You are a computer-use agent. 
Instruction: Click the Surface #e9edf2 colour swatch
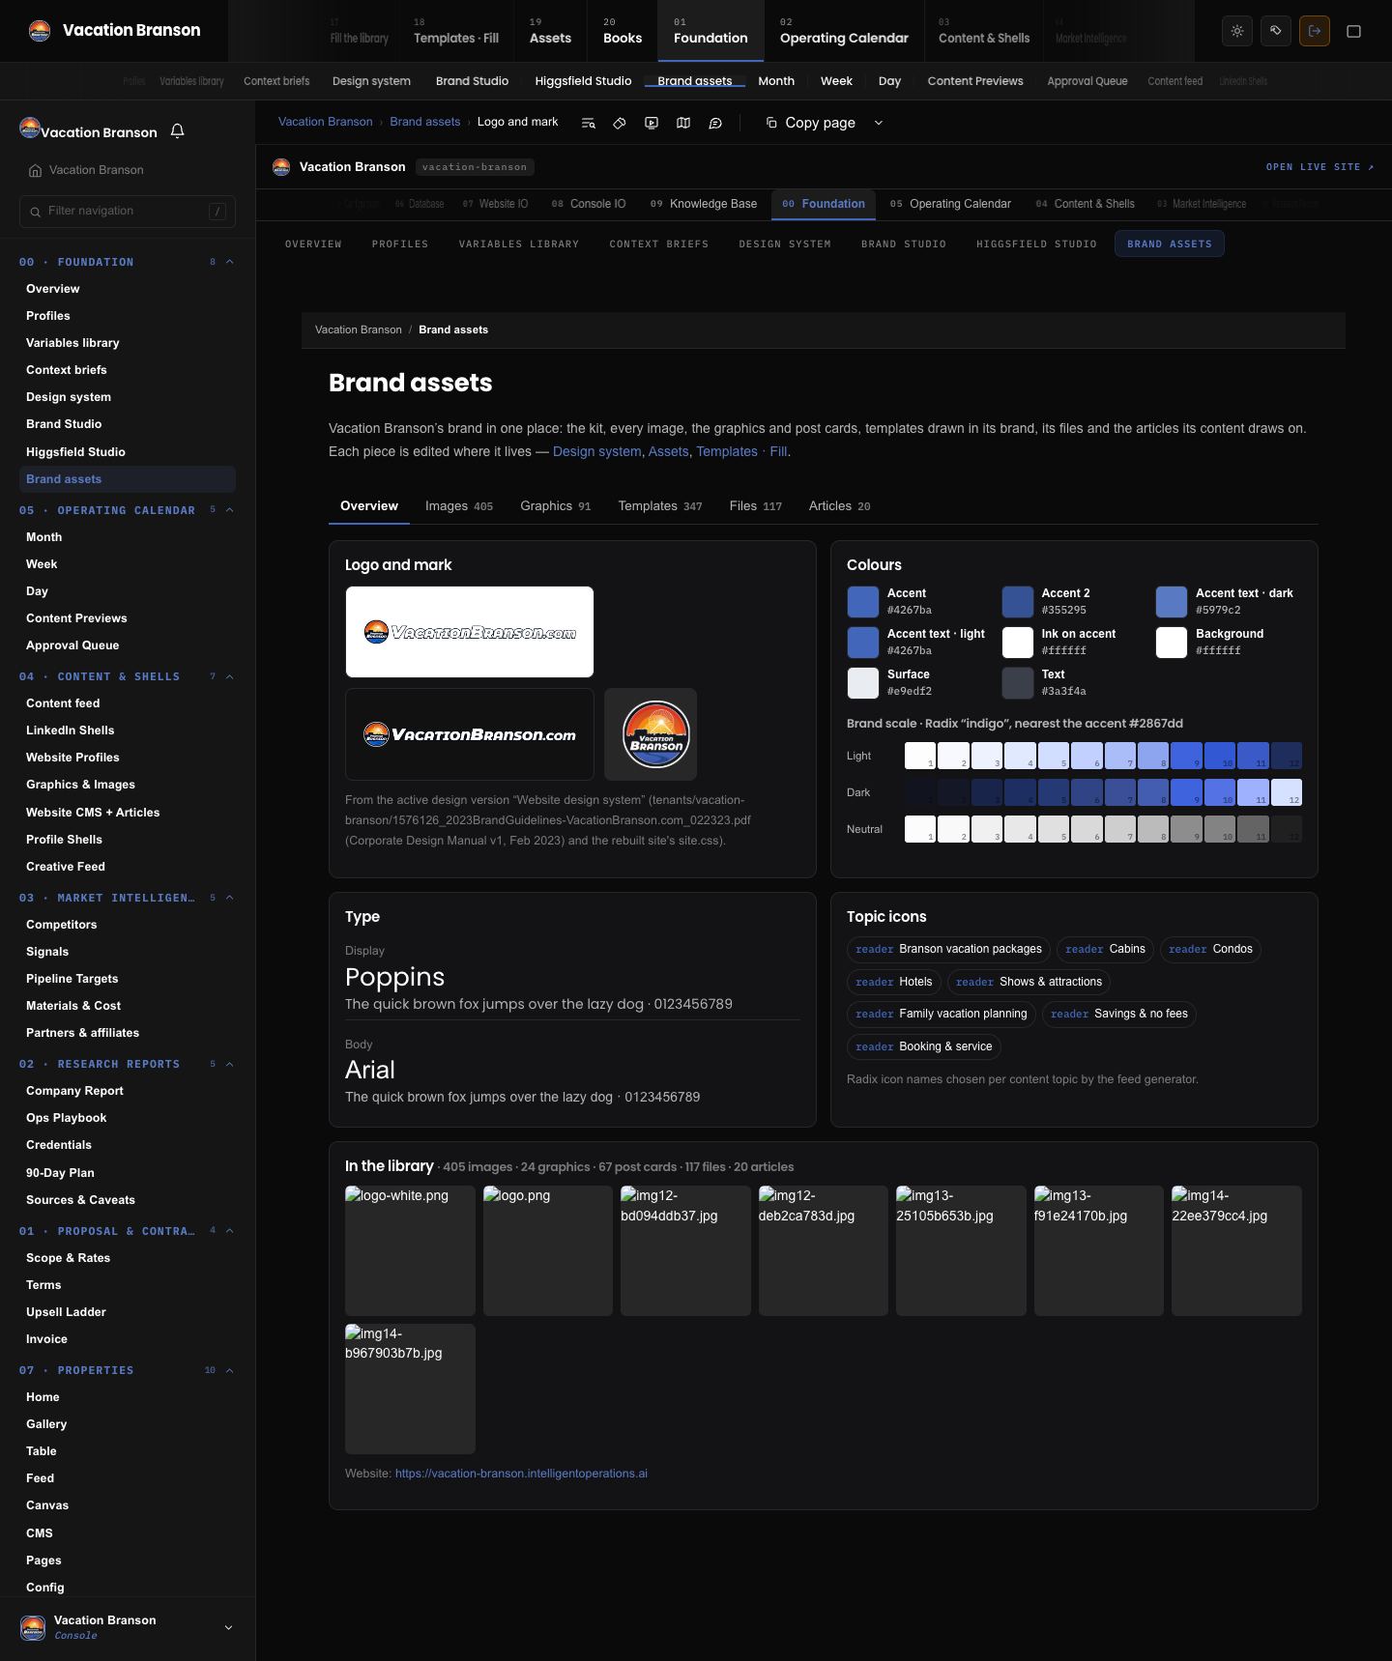click(x=863, y=682)
